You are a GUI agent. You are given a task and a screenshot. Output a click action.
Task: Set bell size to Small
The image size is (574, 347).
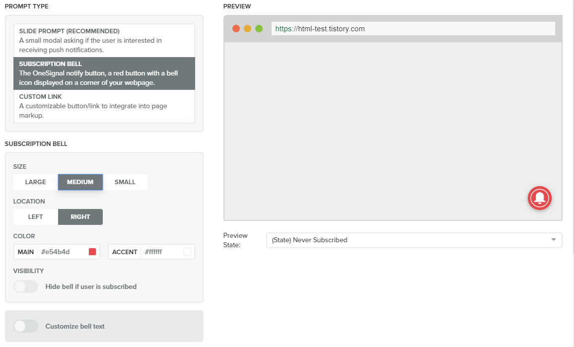click(x=125, y=182)
